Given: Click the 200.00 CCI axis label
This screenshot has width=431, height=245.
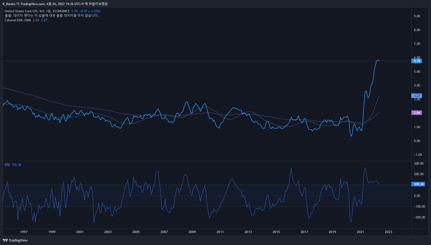Looking at the screenshot, I should click(418, 174).
